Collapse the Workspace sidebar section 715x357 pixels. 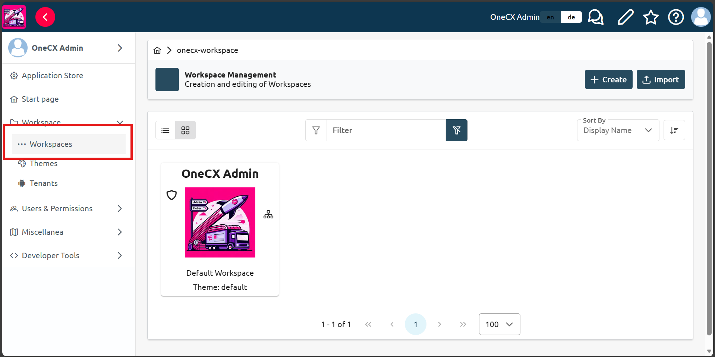tap(120, 122)
